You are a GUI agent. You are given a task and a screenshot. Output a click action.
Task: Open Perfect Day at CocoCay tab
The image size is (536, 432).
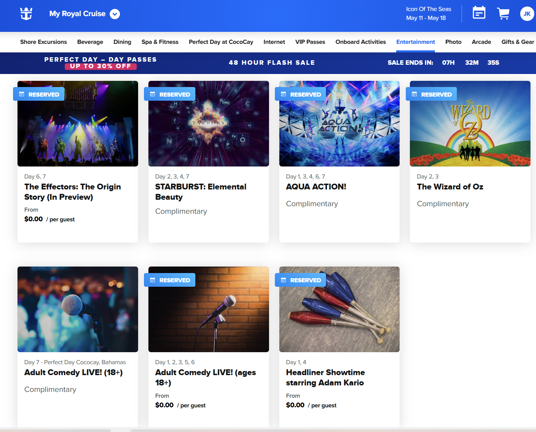(221, 42)
